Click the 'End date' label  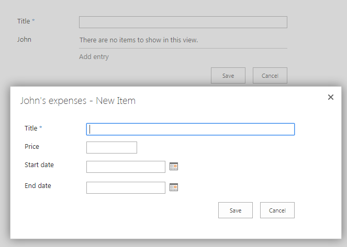pos(38,185)
